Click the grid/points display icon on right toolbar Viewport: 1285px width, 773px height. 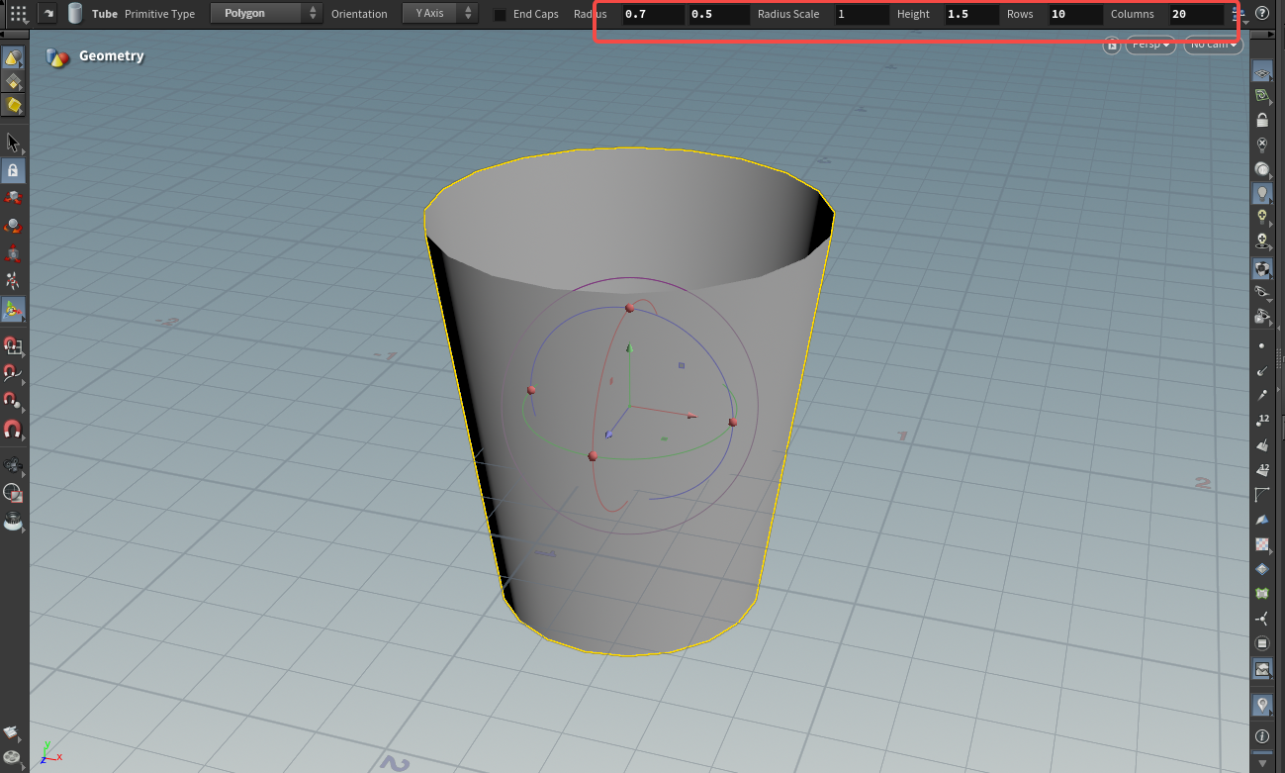1262,344
